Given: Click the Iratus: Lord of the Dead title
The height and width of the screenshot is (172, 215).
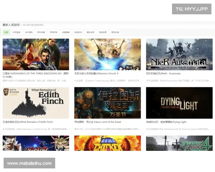Looking at the screenshot, I should [x=97, y=122].
